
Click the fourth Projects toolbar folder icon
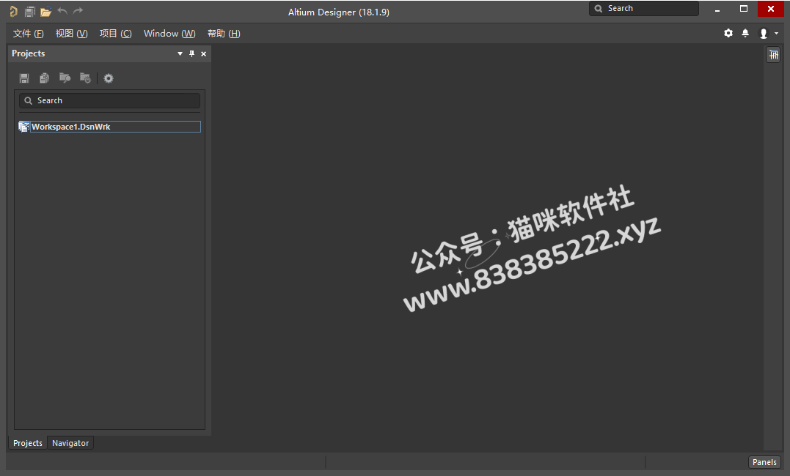pyautogui.click(x=85, y=78)
